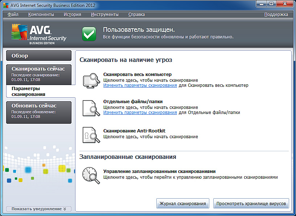Click the whole computer scan monitor icon
The height and width of the screenshot is (216, 296).
click(91, 80)
